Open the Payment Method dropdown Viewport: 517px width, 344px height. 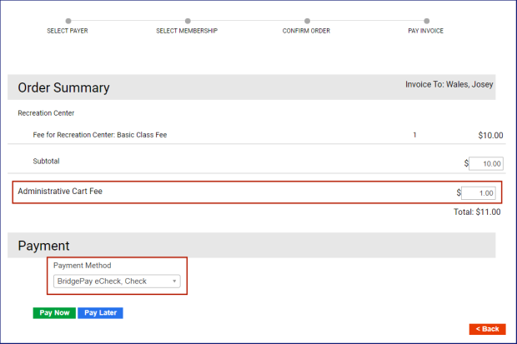116,282
